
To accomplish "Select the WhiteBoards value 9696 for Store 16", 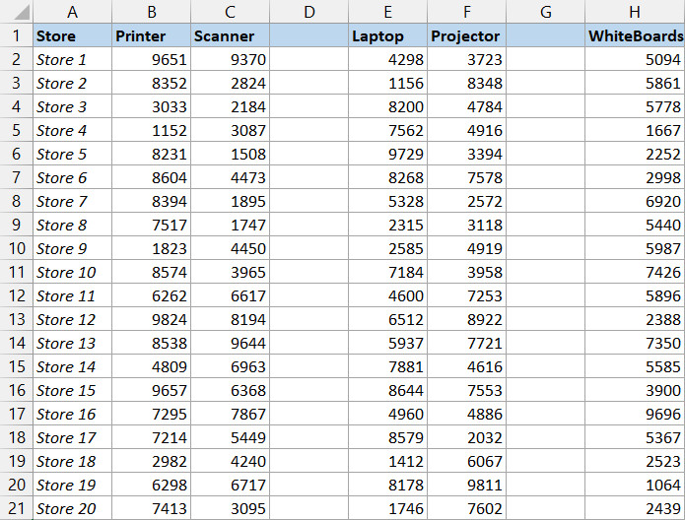I will (634, 414).
